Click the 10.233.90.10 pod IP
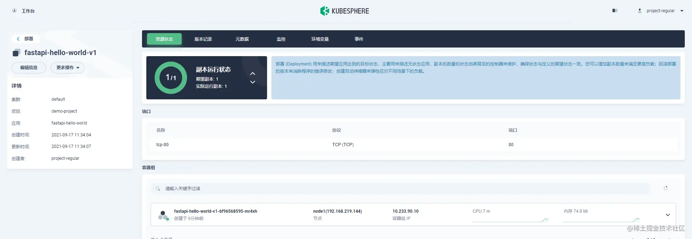Viewport: 692px width, 239px height. (x=405, y=211)
